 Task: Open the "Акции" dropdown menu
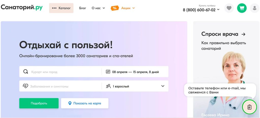tap(128, 8)
